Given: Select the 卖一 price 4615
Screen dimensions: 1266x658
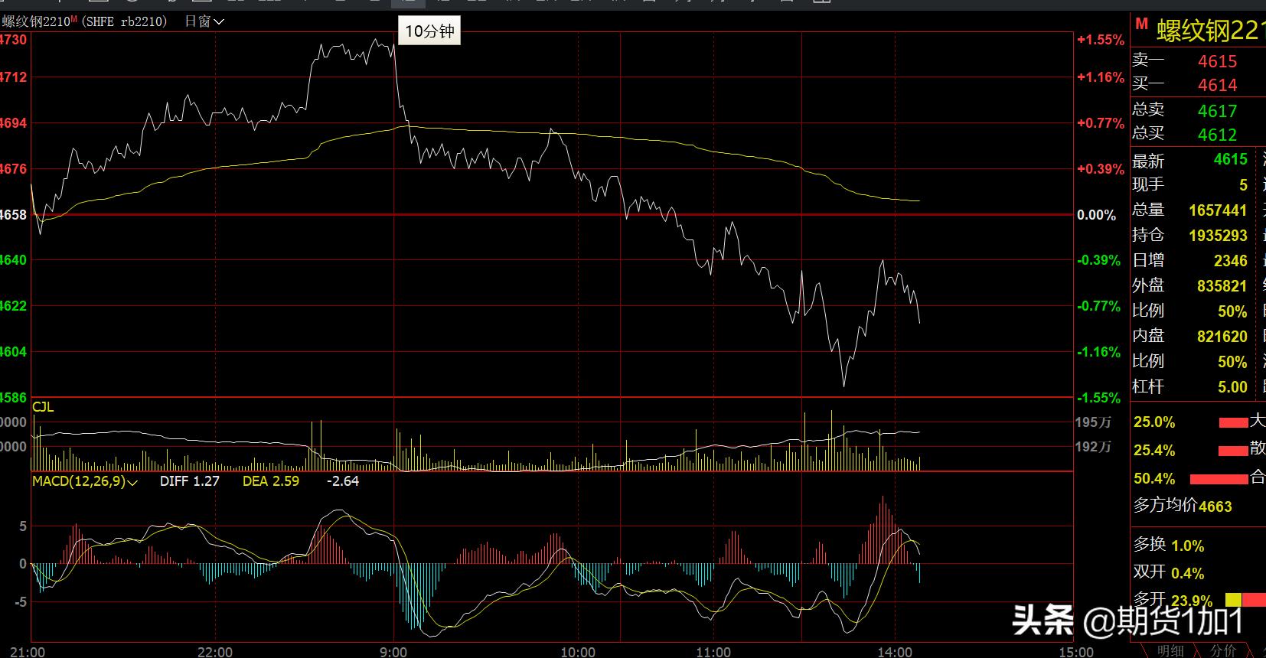Looking at the screenshot, I should 1217,61.
